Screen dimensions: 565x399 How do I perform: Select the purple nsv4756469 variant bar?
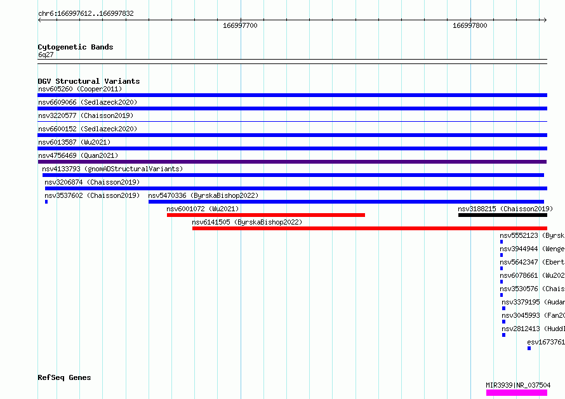click(292, 162)
